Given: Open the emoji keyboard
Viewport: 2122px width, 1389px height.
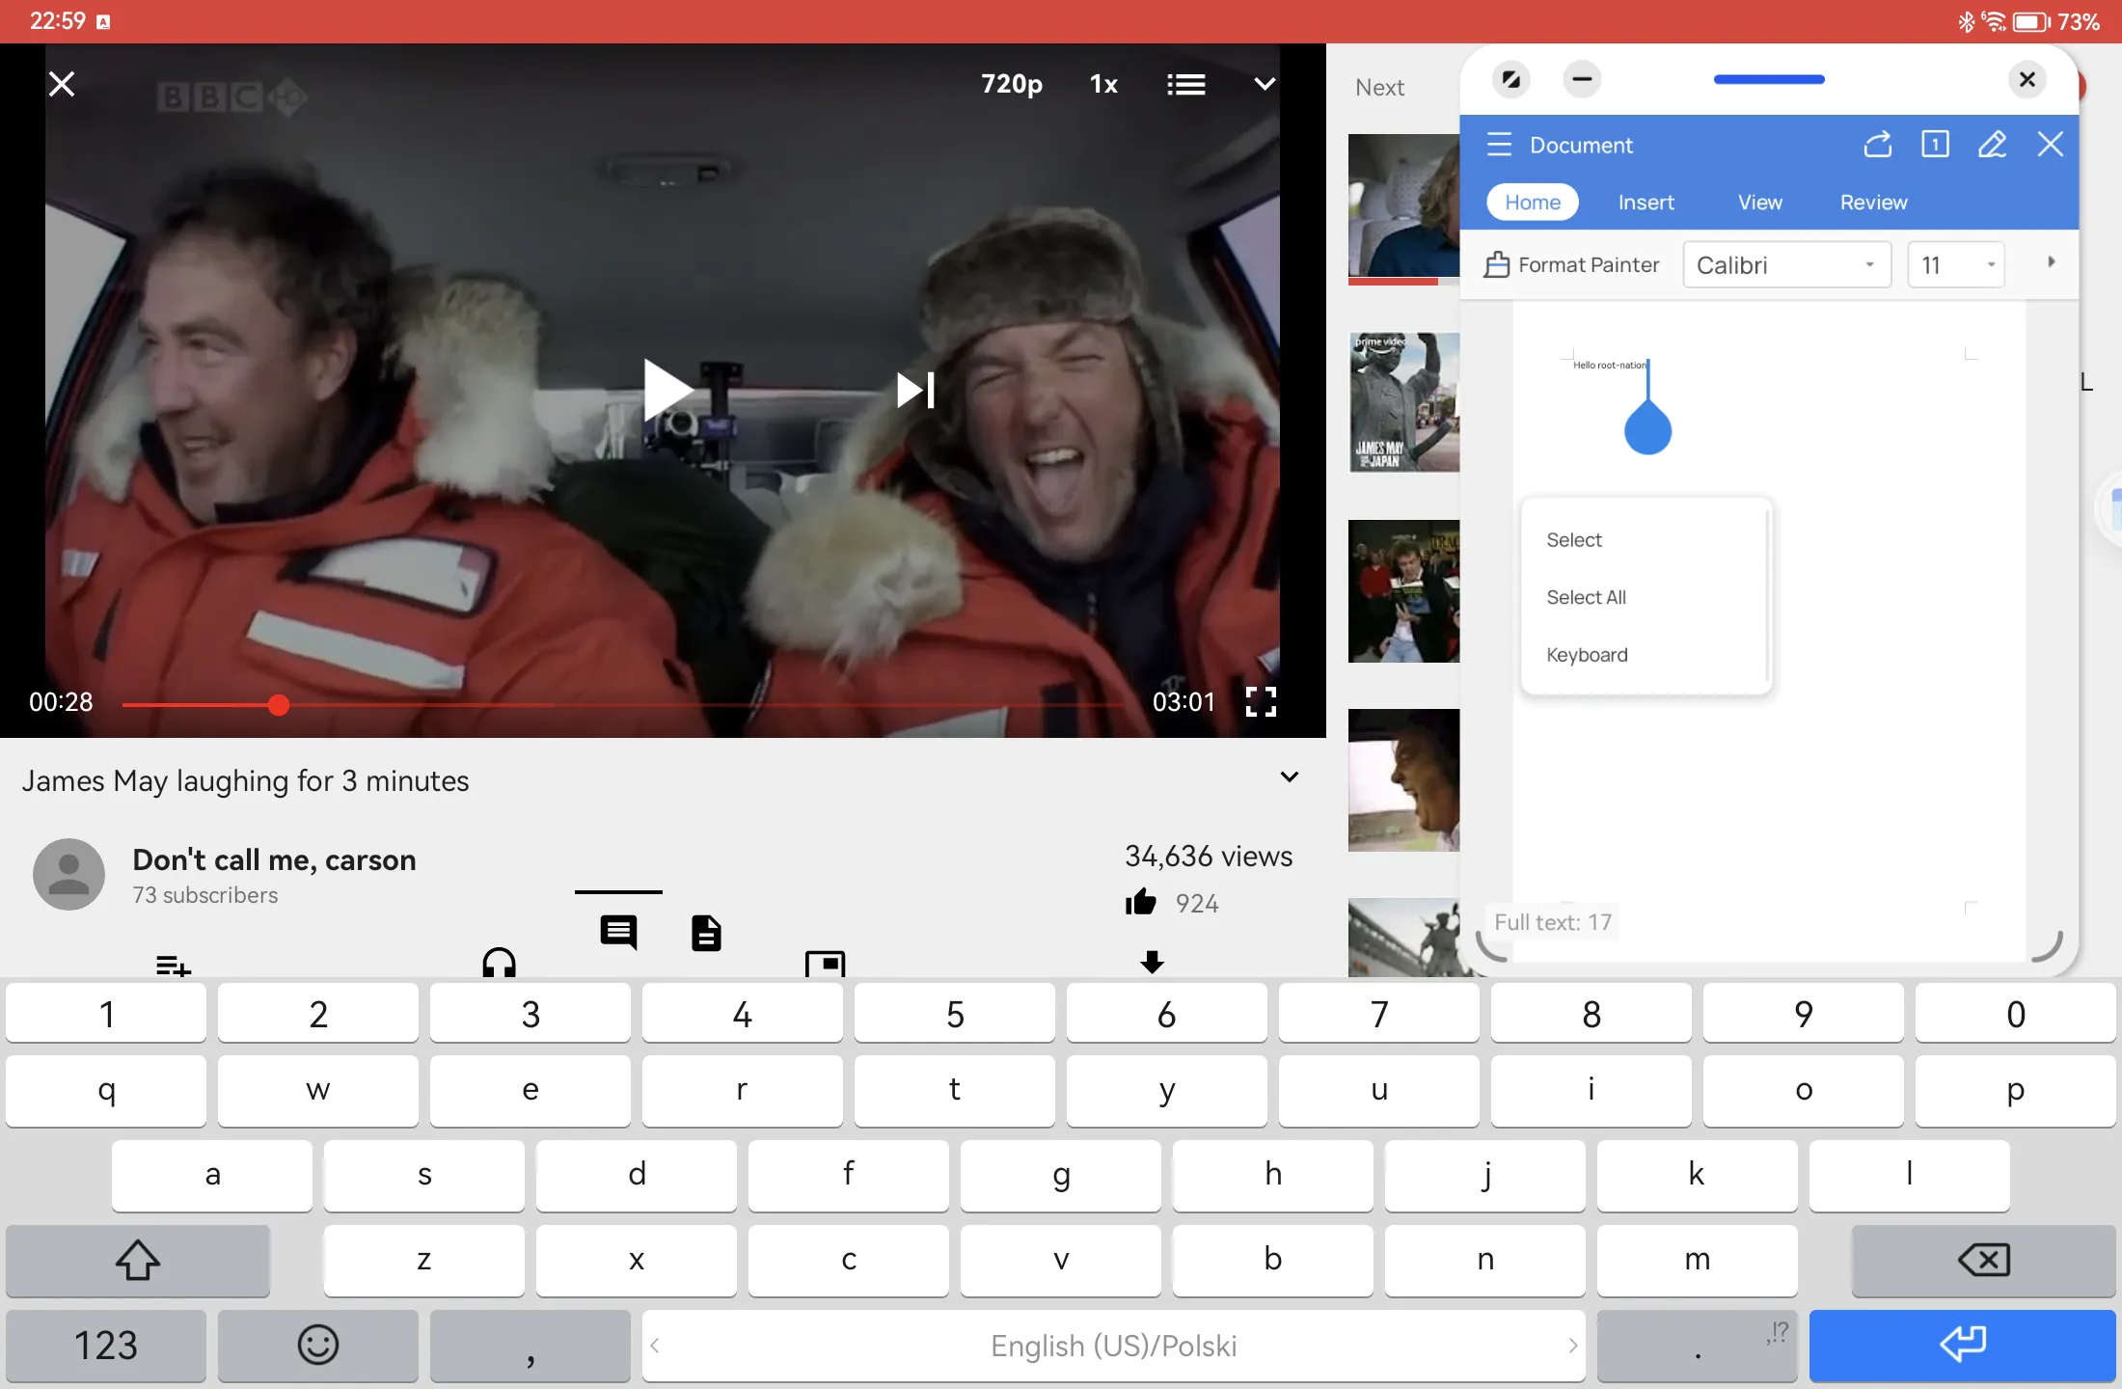Looking at the screenshot, I should pyautogui.click(x=318, y=1346).
